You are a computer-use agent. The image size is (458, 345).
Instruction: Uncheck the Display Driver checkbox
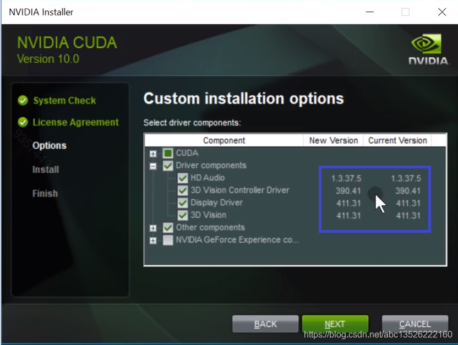coord(183,203)
